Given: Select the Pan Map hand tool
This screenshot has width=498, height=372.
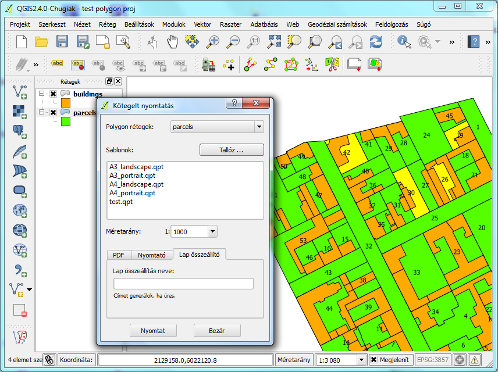Looking at the screenshot, I should click(173, 41).
